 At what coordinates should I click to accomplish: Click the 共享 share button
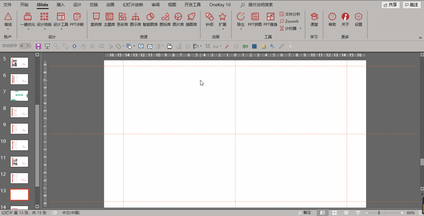pos(390,5)
